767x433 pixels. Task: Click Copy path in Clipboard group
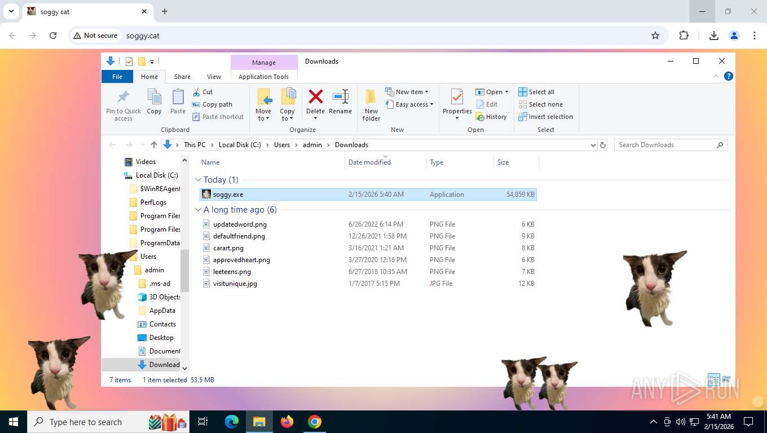click(212, 104)
